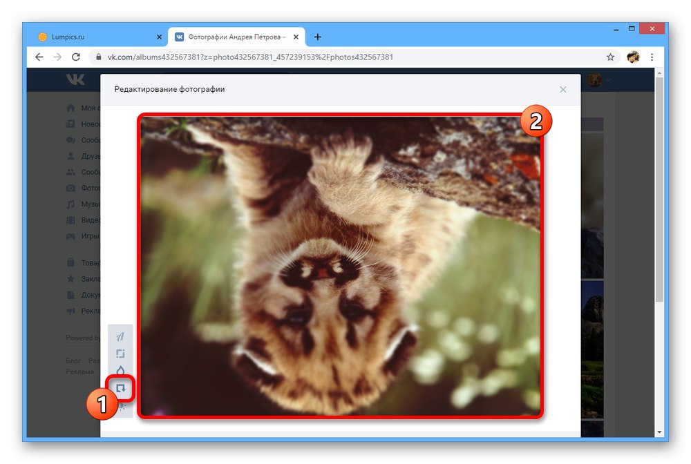Switch to the Lumpics.ru browser tab
Screen dimensions: 691x464
pos(98,37)
